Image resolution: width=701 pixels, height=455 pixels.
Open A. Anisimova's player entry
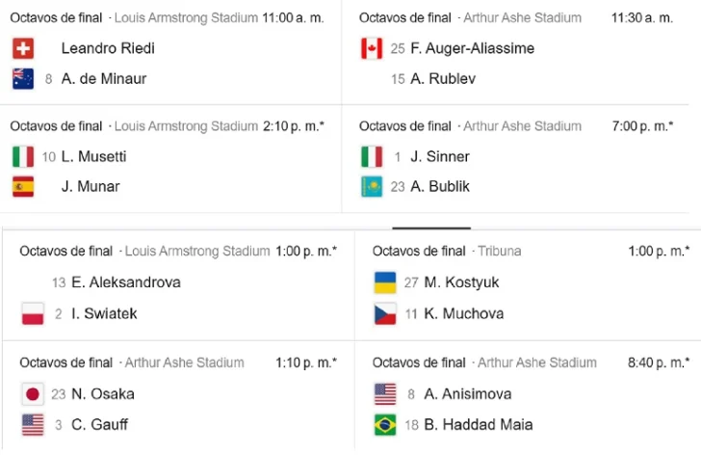[468, 394]
